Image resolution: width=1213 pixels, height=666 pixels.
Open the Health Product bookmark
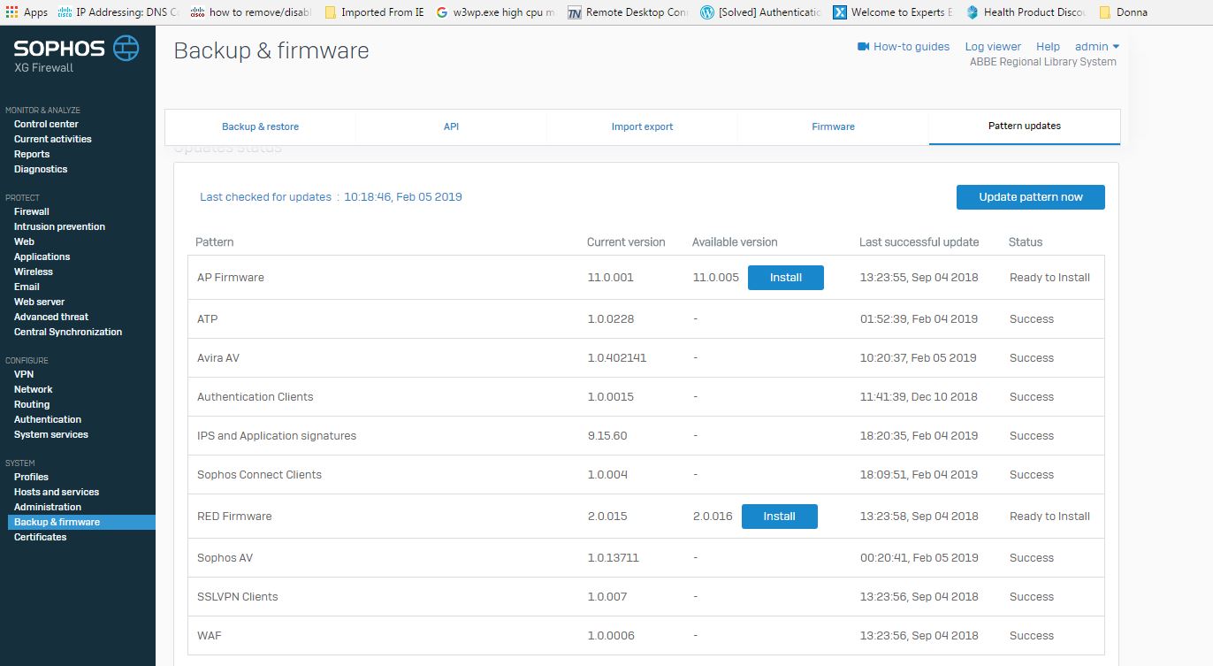pos(1026,12)
